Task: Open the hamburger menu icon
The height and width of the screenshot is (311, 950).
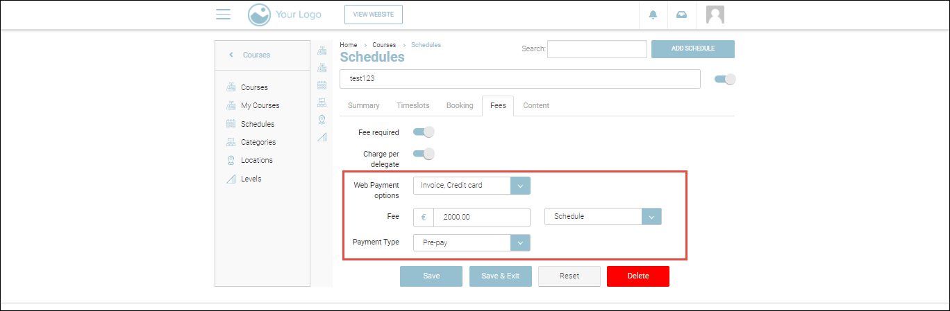Action: [x=223, y=15]
